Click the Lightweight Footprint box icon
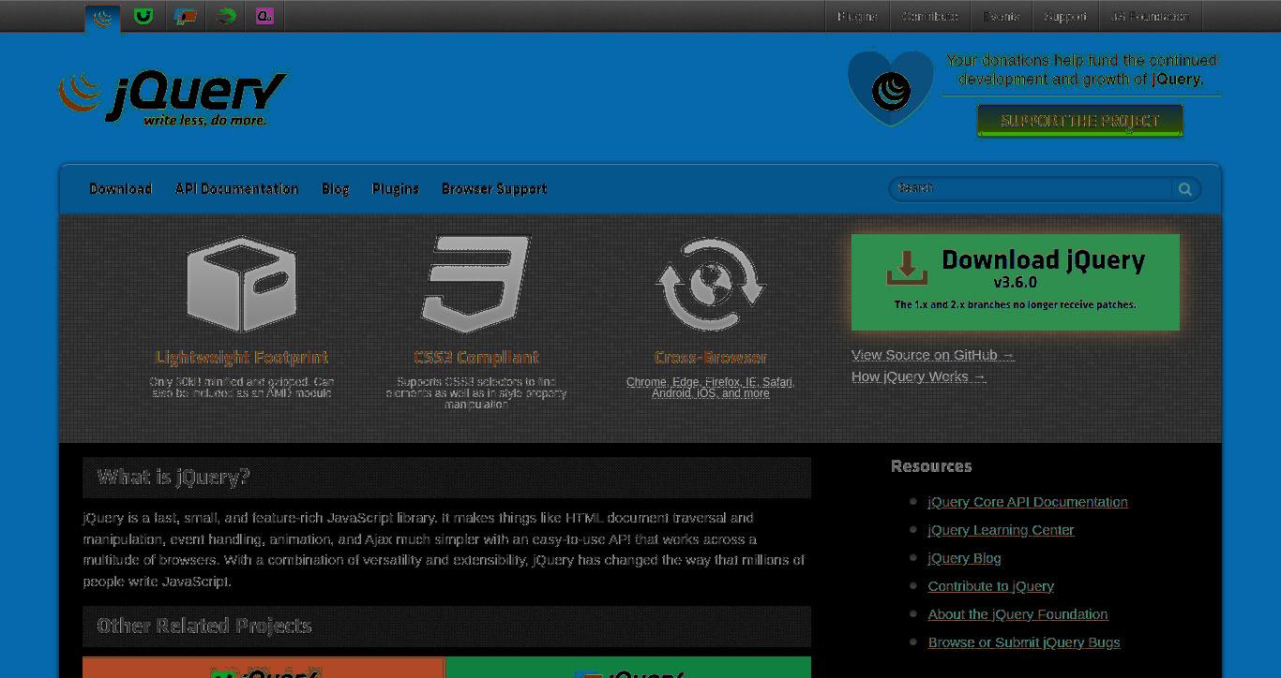This screenshot has height=678, width=1281. [x=242, y=284]
